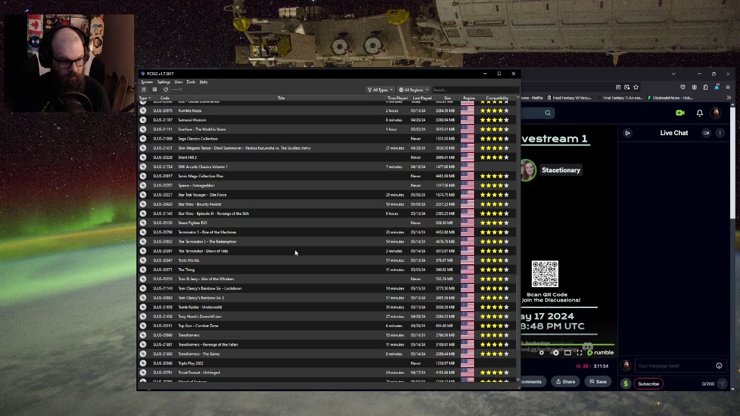The width and height of the screenshot is (740, 416).
Task: Switch PCSX2 to game list view
Action: click(x=144, y=90)
